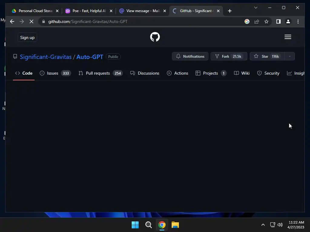Expand the Star lists dropdown arrow
Image resolution: width=310 pixels, height=232 pixels.
coord(290,56)
